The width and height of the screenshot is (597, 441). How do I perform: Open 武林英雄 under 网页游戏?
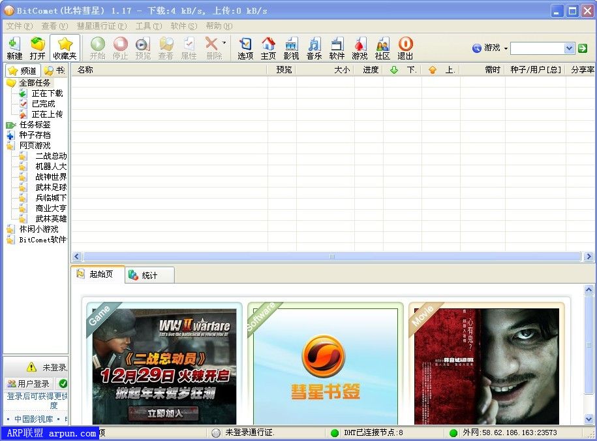tap(51, 219)
